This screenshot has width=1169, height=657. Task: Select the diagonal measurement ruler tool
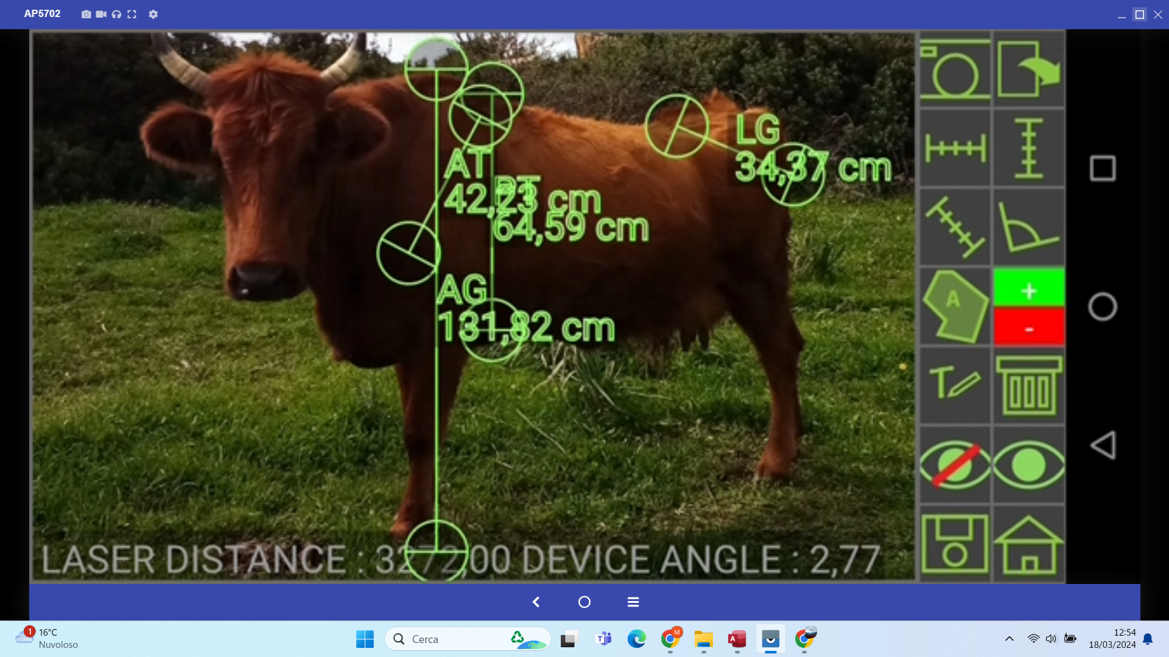955,227
